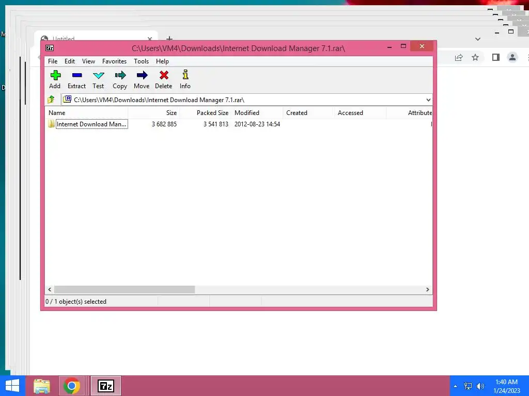Maximize the 7-Zip window
This screenshot has width=529, height=396.
403,46
